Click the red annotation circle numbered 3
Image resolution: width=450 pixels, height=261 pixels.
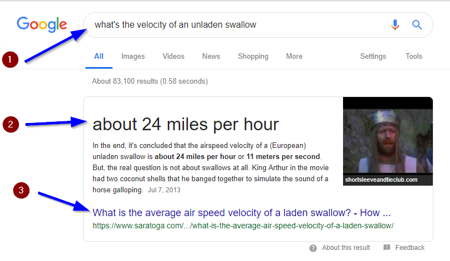[21, 190]
